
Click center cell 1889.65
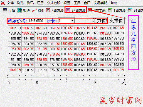(x=66, y=49)
